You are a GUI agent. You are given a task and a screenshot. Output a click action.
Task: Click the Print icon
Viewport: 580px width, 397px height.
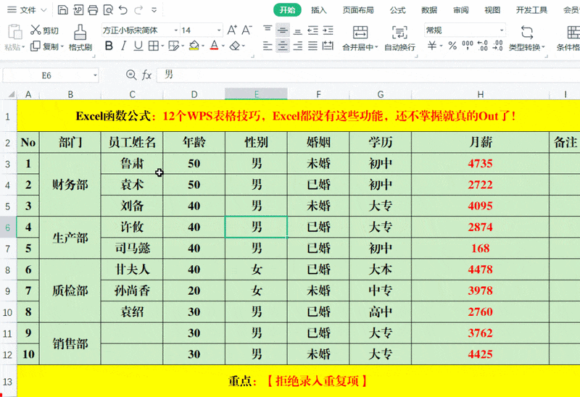pyautogui.click(x=93, y=10)
